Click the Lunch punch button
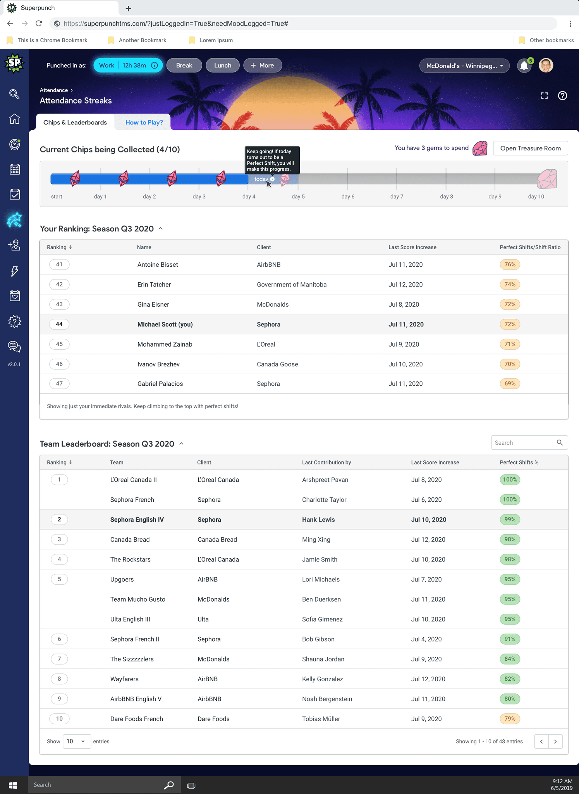 point(223,66)
